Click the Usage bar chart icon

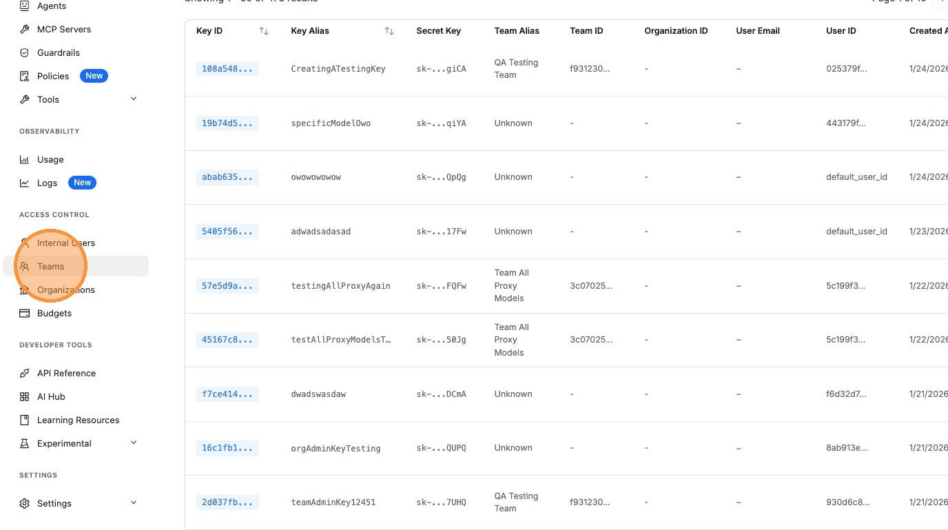click(x=25, y=159)
